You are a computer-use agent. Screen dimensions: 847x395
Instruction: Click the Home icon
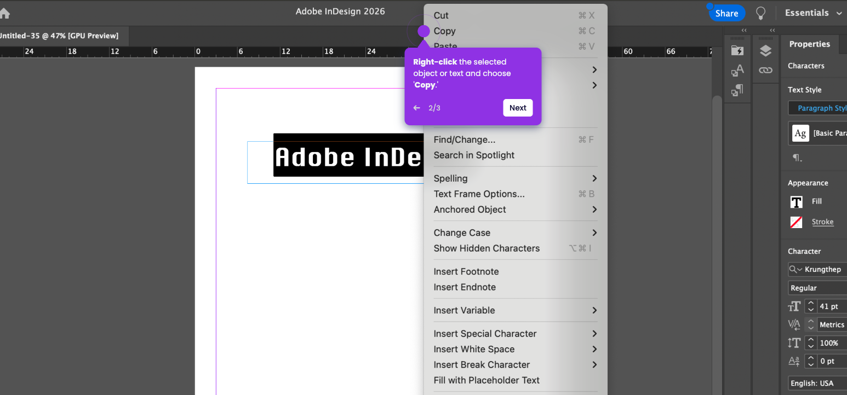4,13
